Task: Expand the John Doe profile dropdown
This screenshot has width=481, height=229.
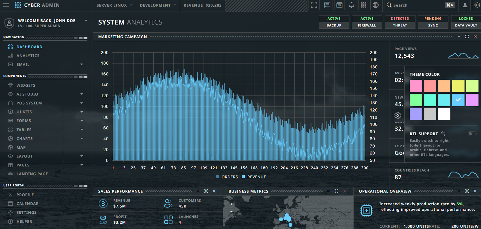Action: (86, 21)
